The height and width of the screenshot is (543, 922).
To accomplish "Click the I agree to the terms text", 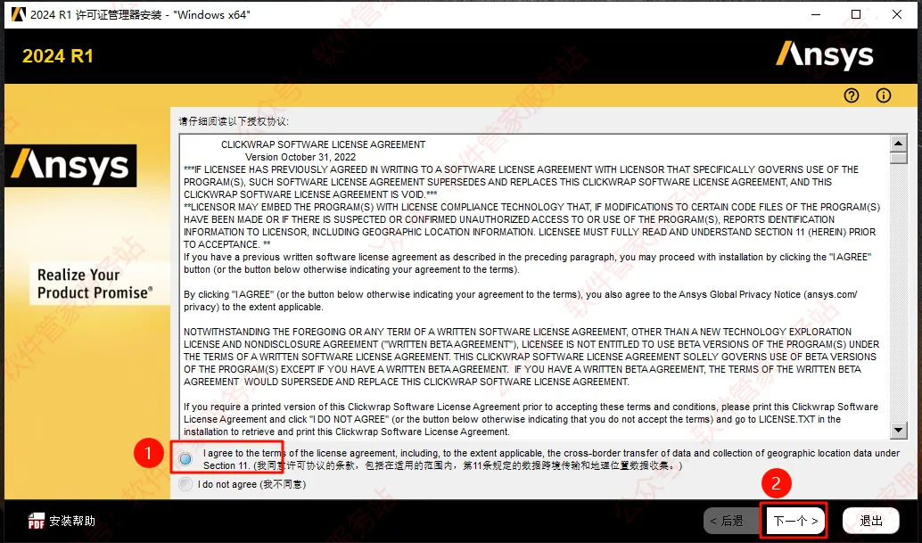I will [x=552, y=459].
